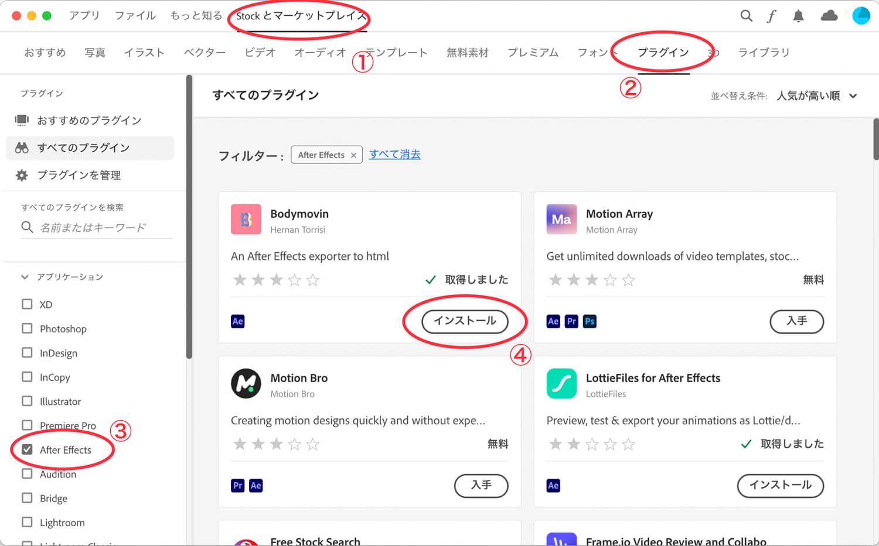Click the LottieFiles green logo
Image resolution: width=879 pixels, height=546 pixels.
561,384
